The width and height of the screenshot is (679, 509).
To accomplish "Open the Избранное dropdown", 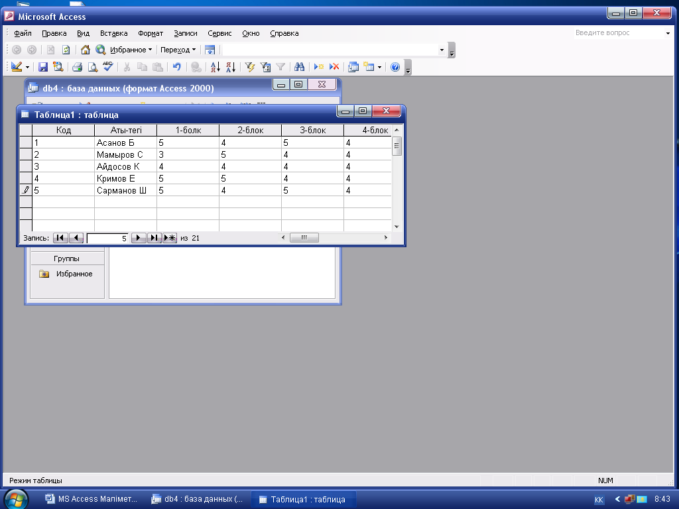I will coord(131,50).
